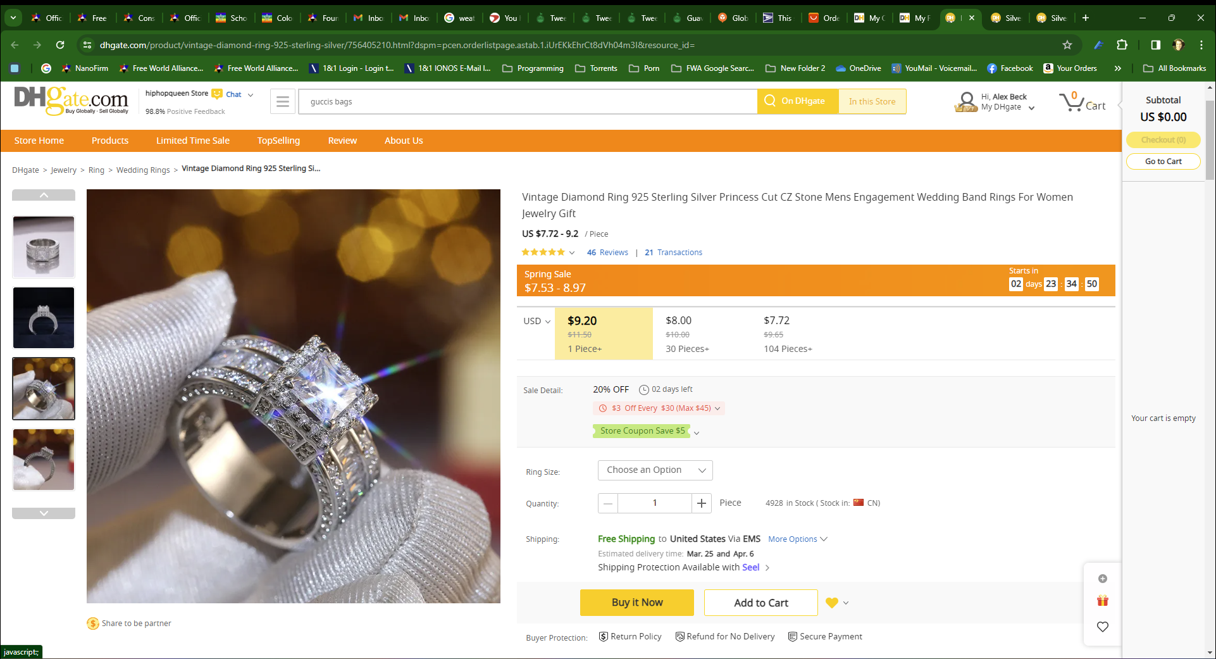The height and width of the screenshot is (659, 1216).
Task: Increase quantity with the plus button
Action: [702, 503]
